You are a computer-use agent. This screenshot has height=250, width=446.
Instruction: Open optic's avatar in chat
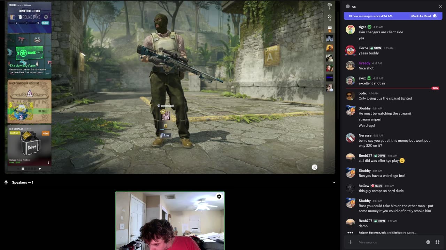(x=350, y=95)
